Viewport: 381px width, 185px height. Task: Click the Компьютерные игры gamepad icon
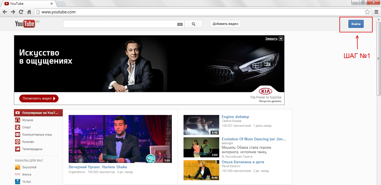[x=18, y=134]
